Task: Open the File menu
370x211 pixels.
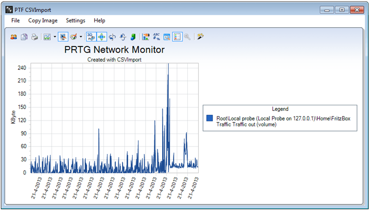Action: 16,21
